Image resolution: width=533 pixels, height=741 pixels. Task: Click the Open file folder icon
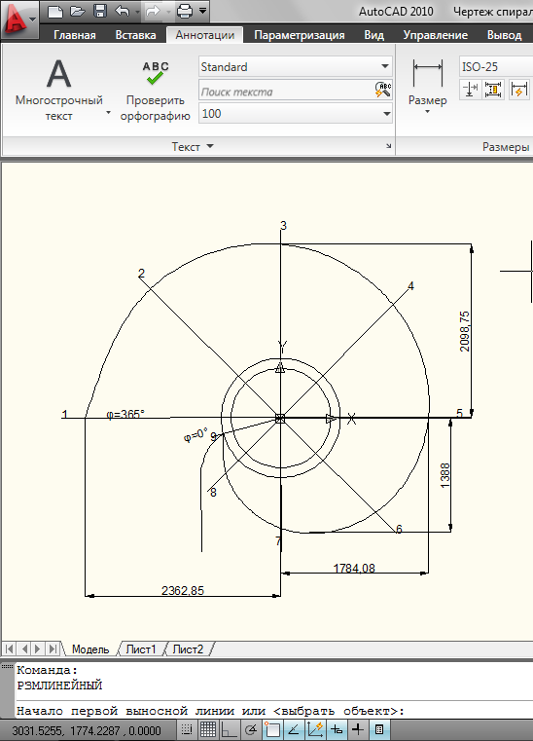coord(78,11)
